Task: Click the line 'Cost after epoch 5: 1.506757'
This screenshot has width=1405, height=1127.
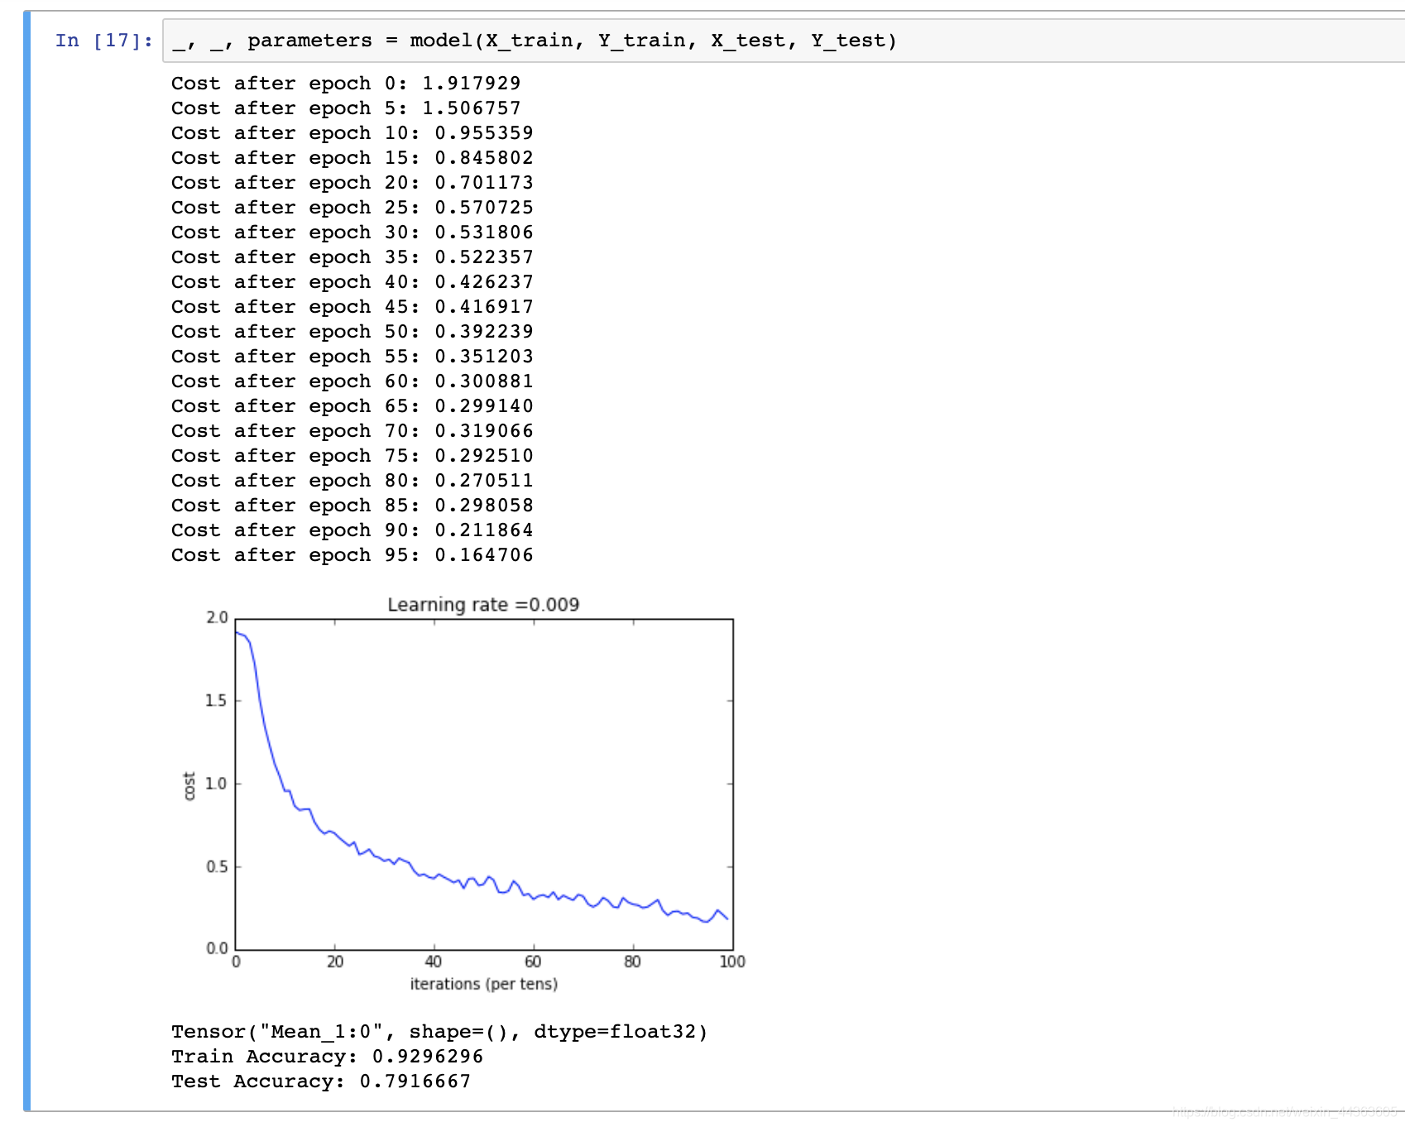Action: (346, 108)
